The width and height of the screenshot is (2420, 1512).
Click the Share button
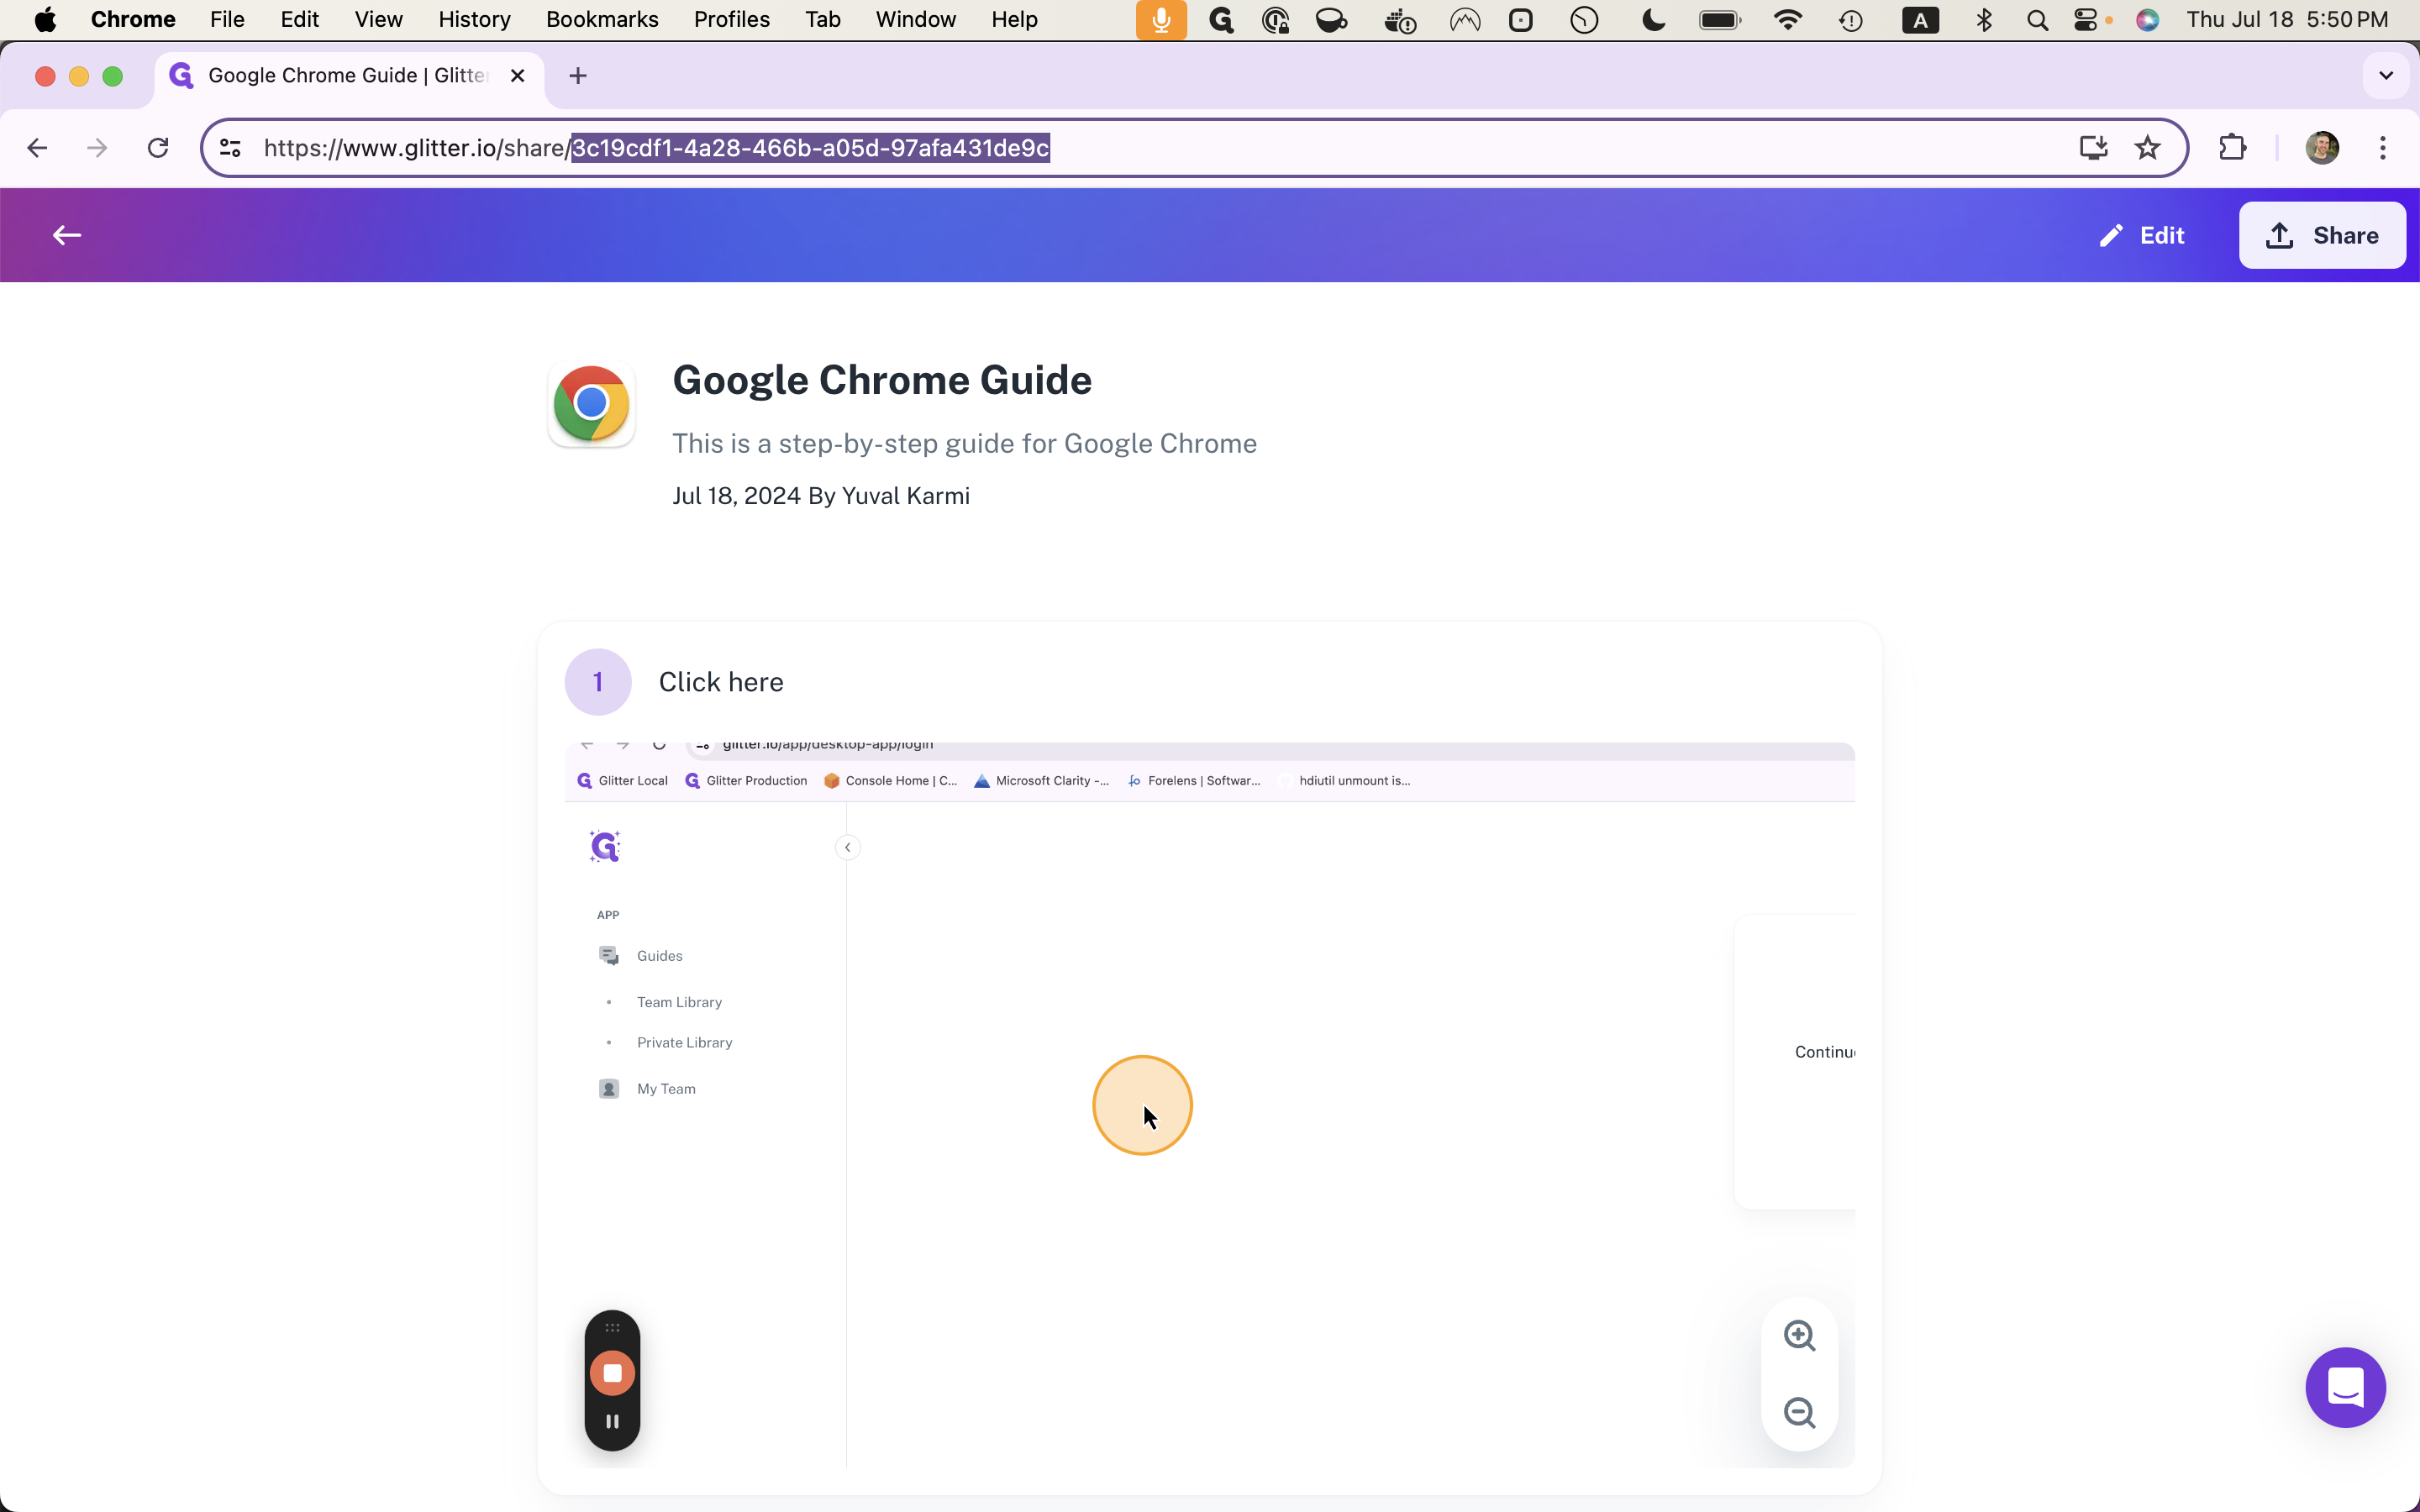click(x=2321, y=235)
